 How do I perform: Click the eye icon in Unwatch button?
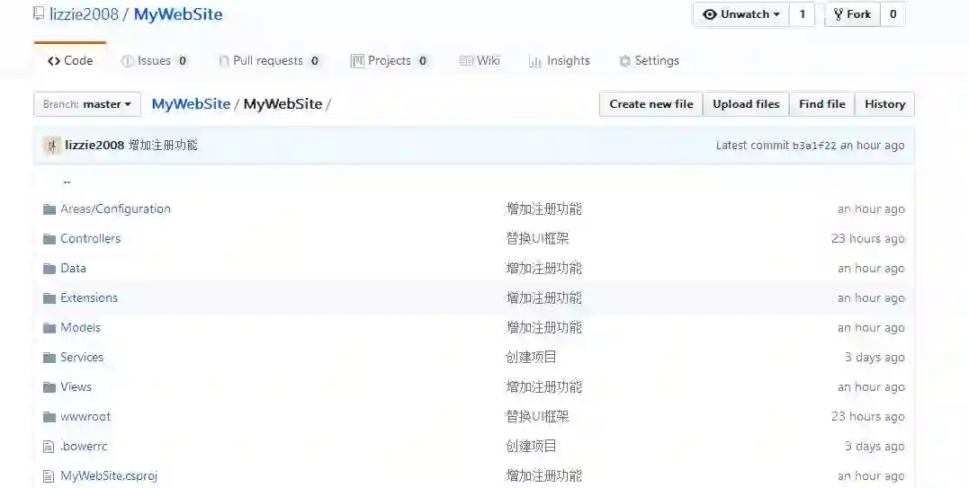tap(710, 14)
